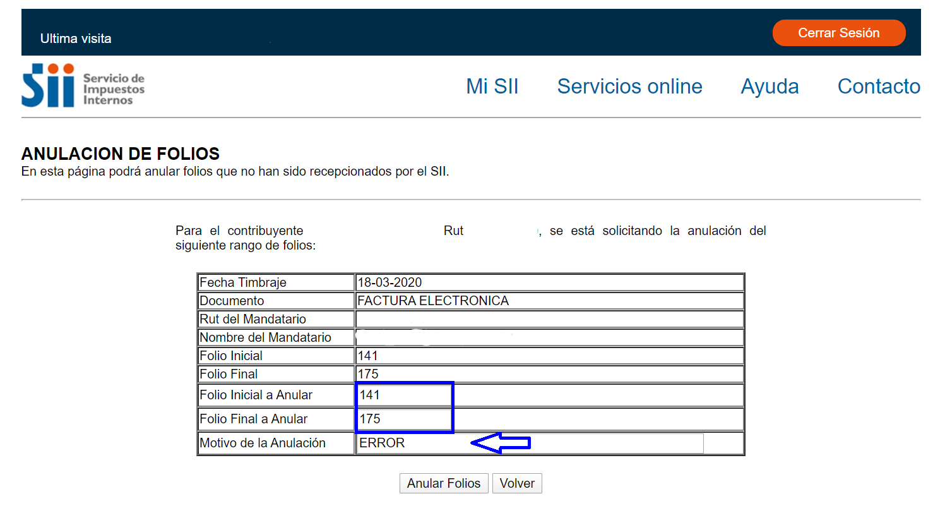Open the Contacto menu item
Image resolution: width=945 pixels, height=525 pixels.
[878, 87]
